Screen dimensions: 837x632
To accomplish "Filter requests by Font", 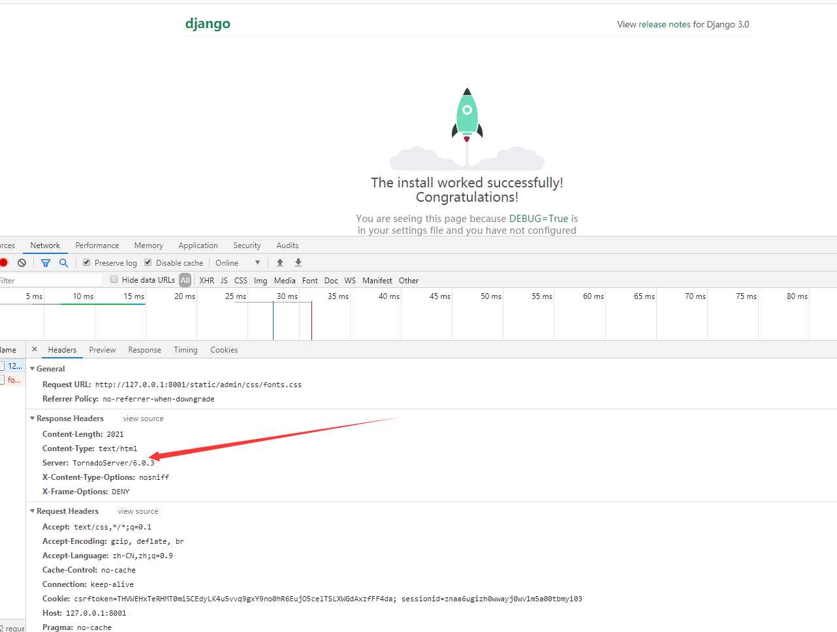I will point(310,280).
